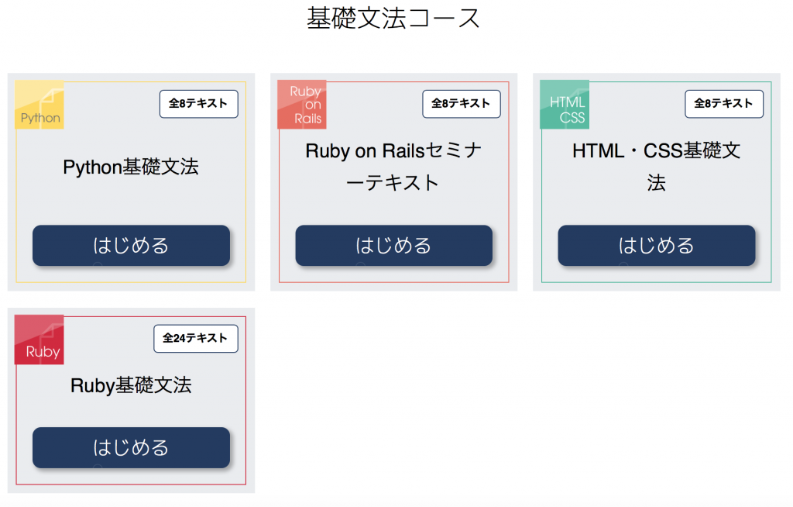Click the 基礎文法コース page heading
The width and height of the screenshot is (793, 507).
pos(393,19)
